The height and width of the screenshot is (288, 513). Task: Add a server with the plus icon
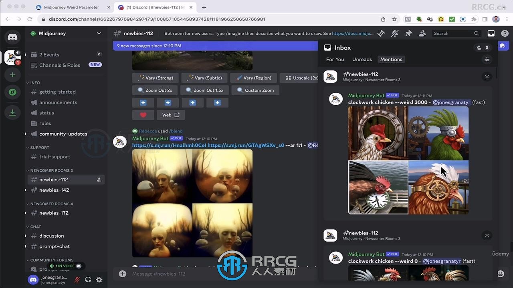coord(12,75)
